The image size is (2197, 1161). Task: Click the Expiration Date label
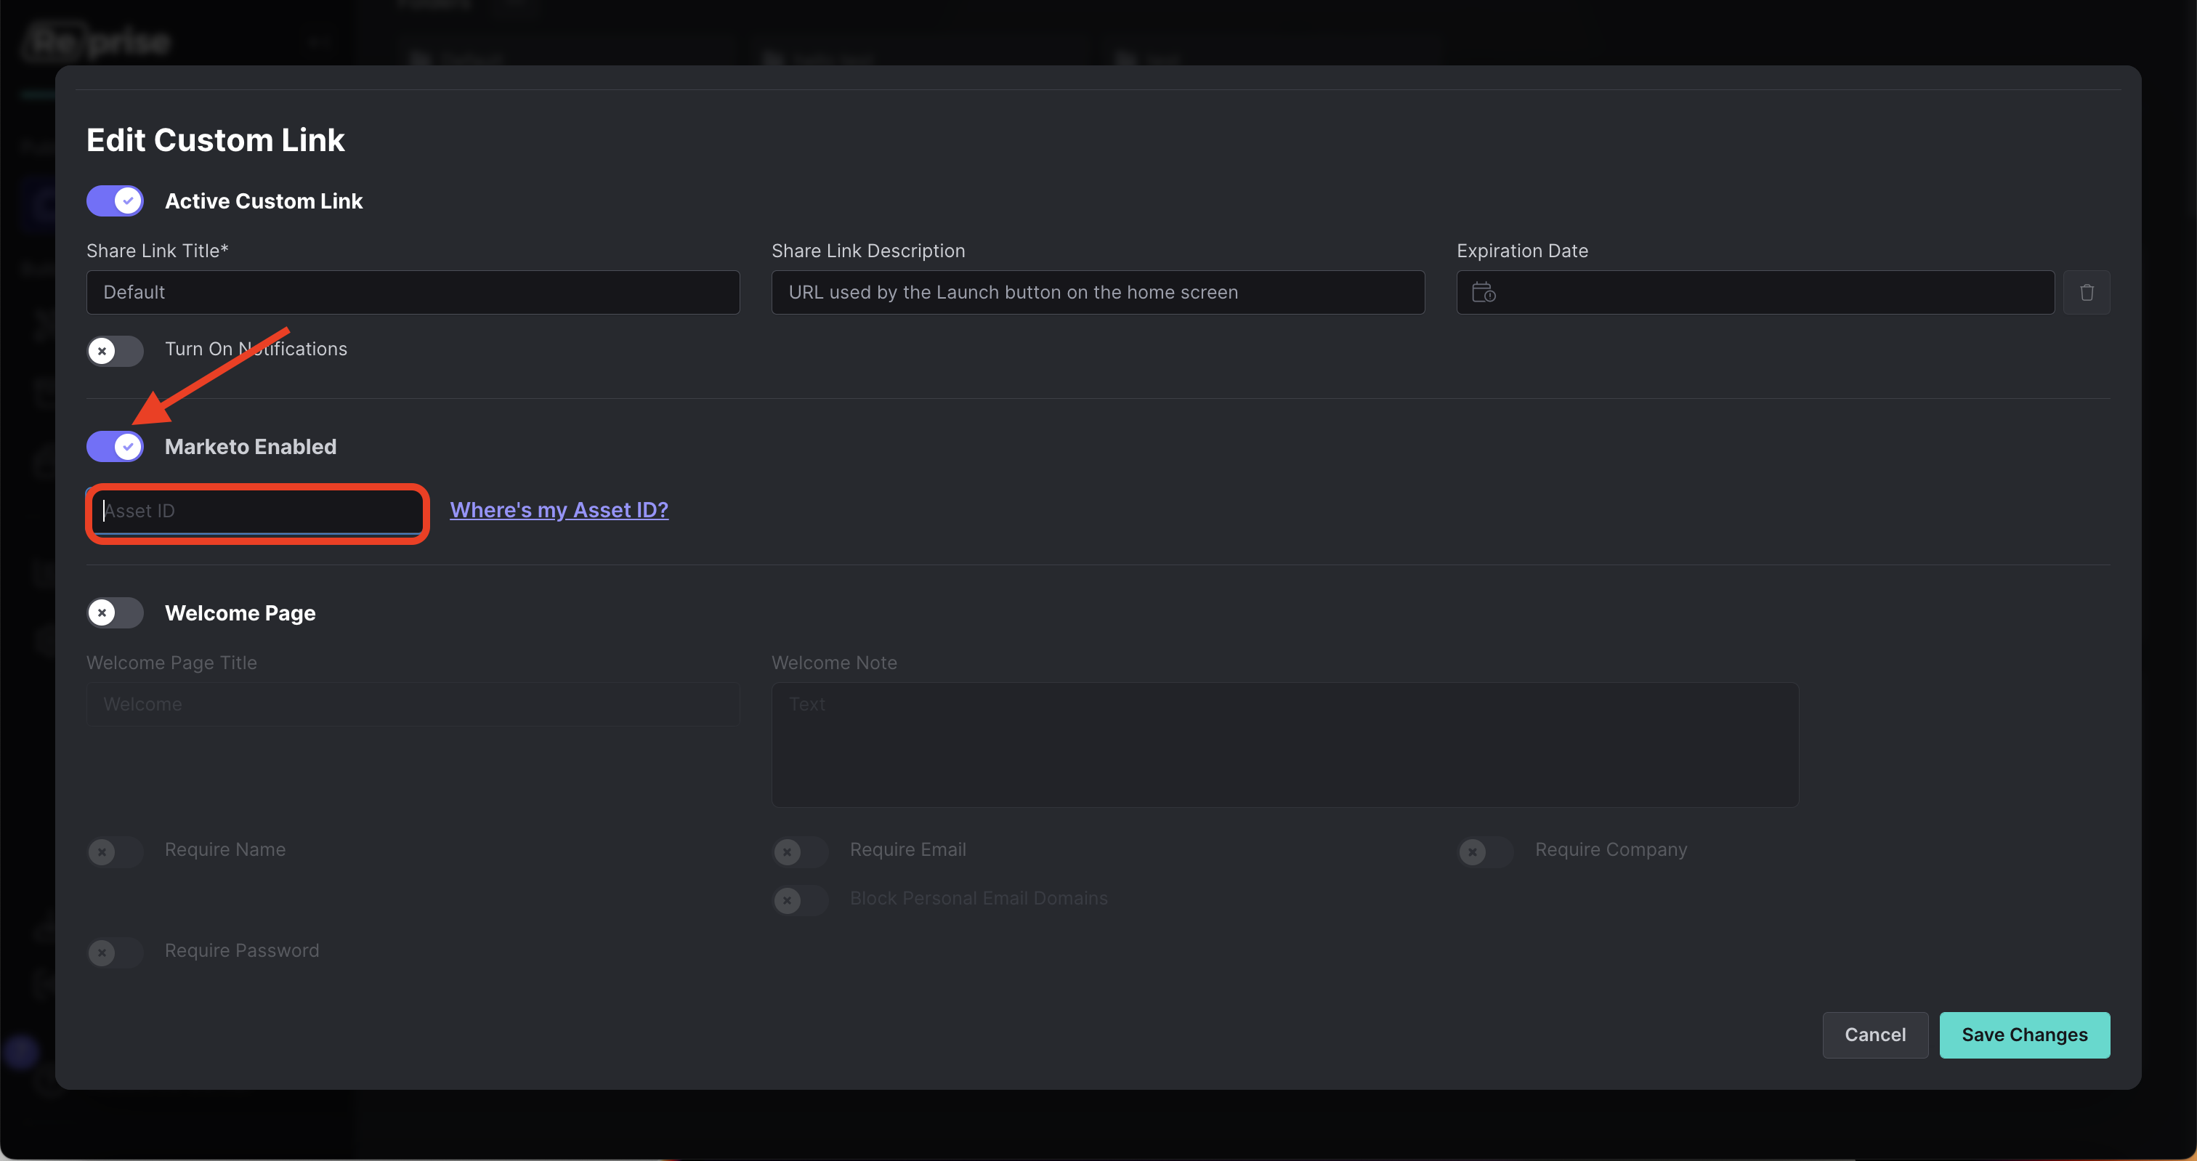pos(1521,251)
